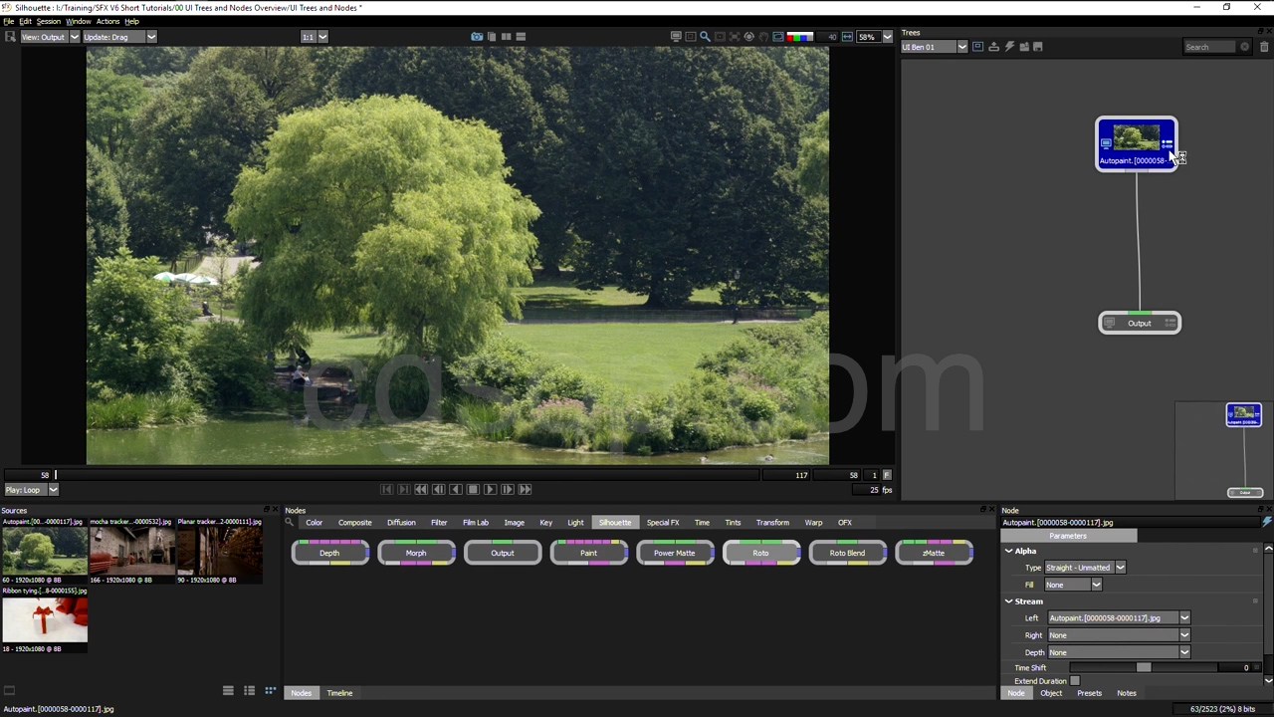
Task: Open the Stream Left source dropdown
Action: 1119,618
